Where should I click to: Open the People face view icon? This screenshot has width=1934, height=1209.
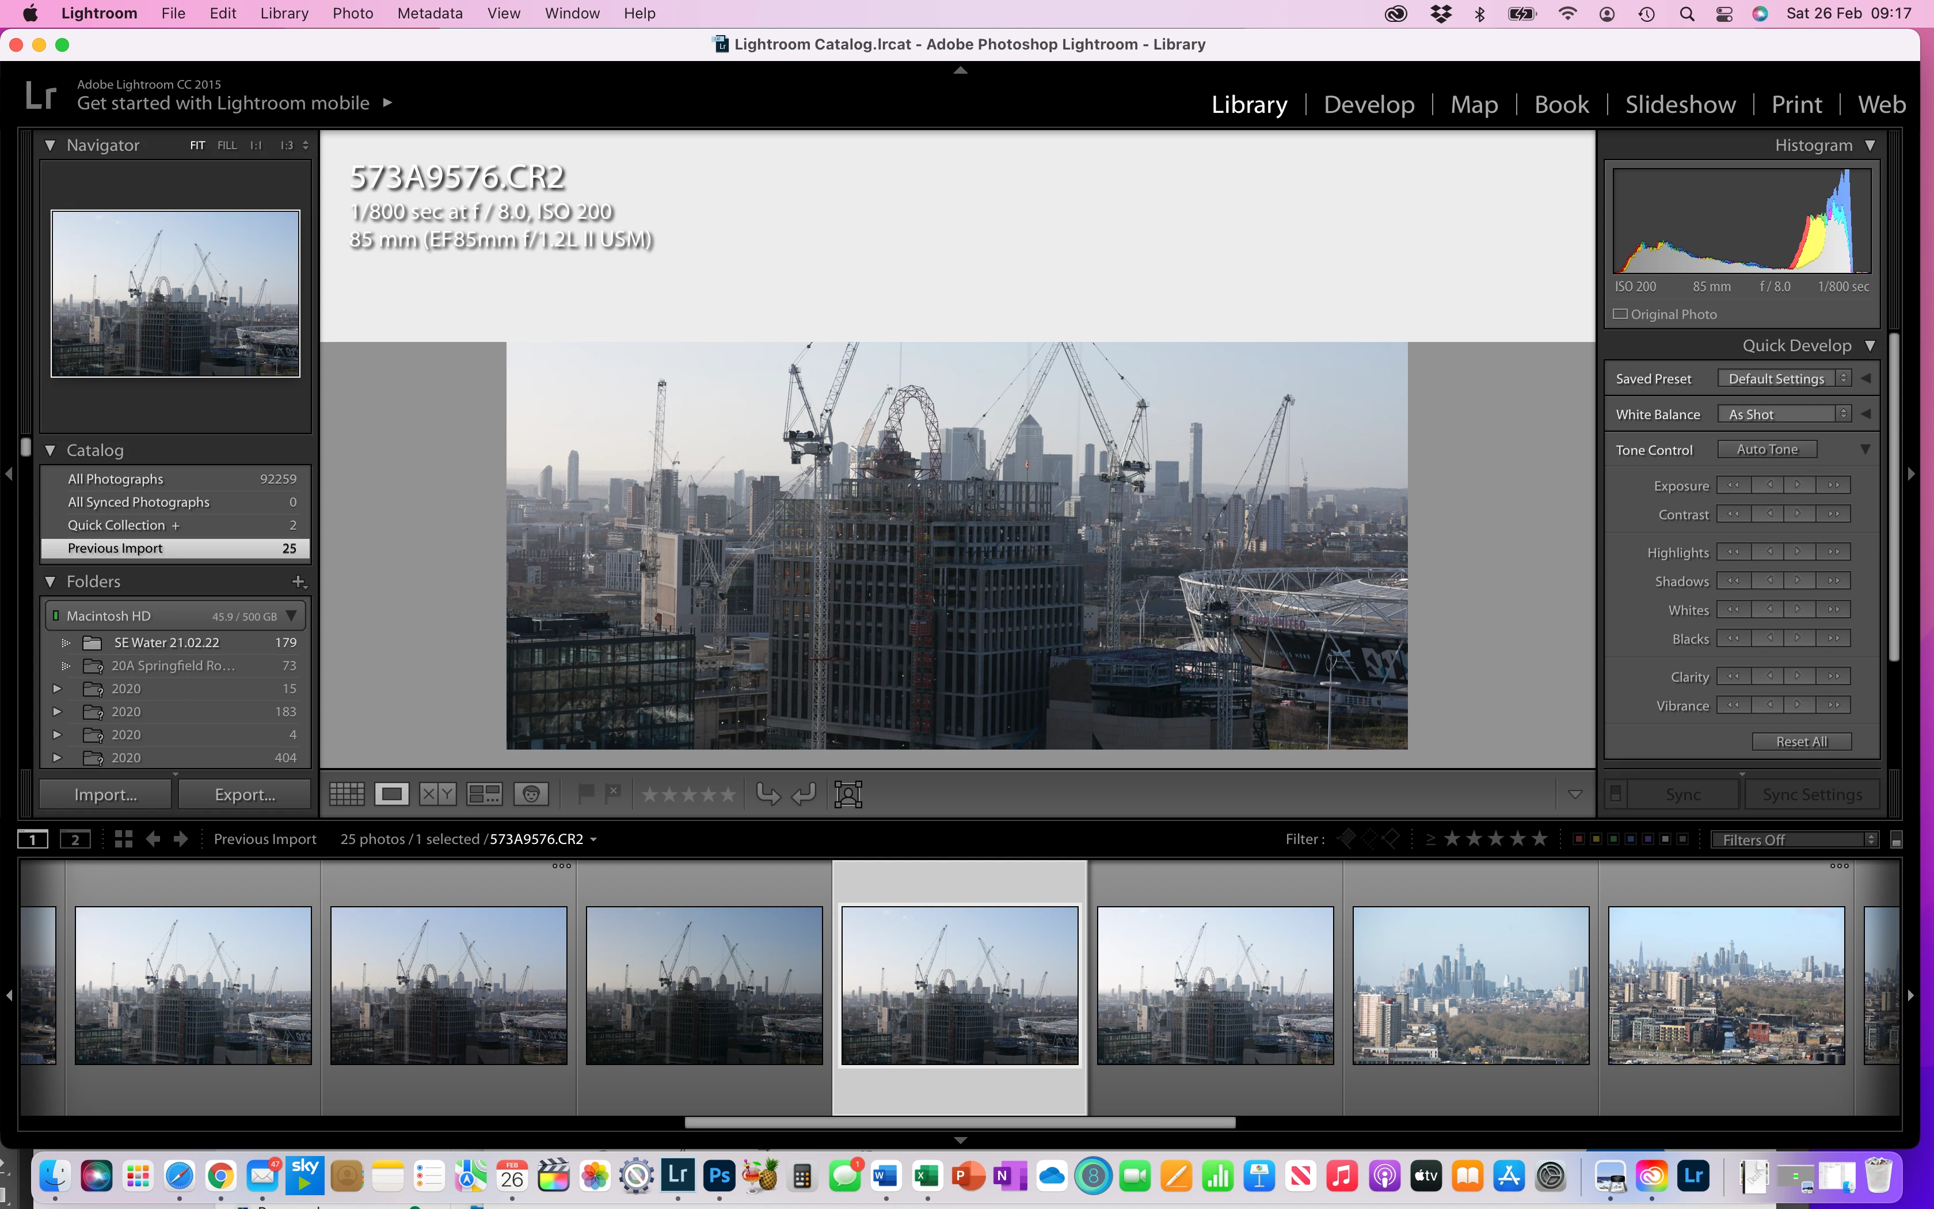tap(531, 794)
